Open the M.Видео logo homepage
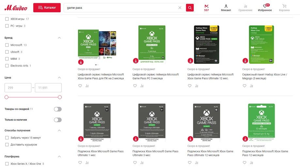The height and width of the screenshot is (167, 300). point(16,7)
